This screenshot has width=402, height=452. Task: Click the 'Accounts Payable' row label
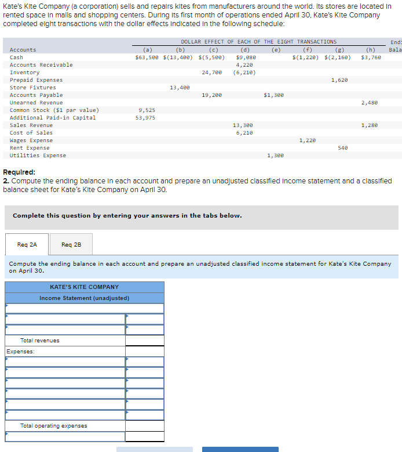click(x=36, y=95)
